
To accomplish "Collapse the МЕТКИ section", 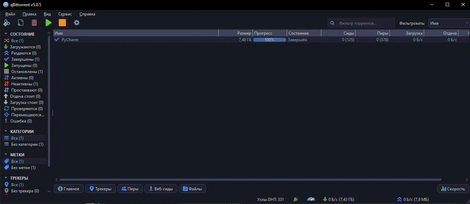I will coord(6,155).
